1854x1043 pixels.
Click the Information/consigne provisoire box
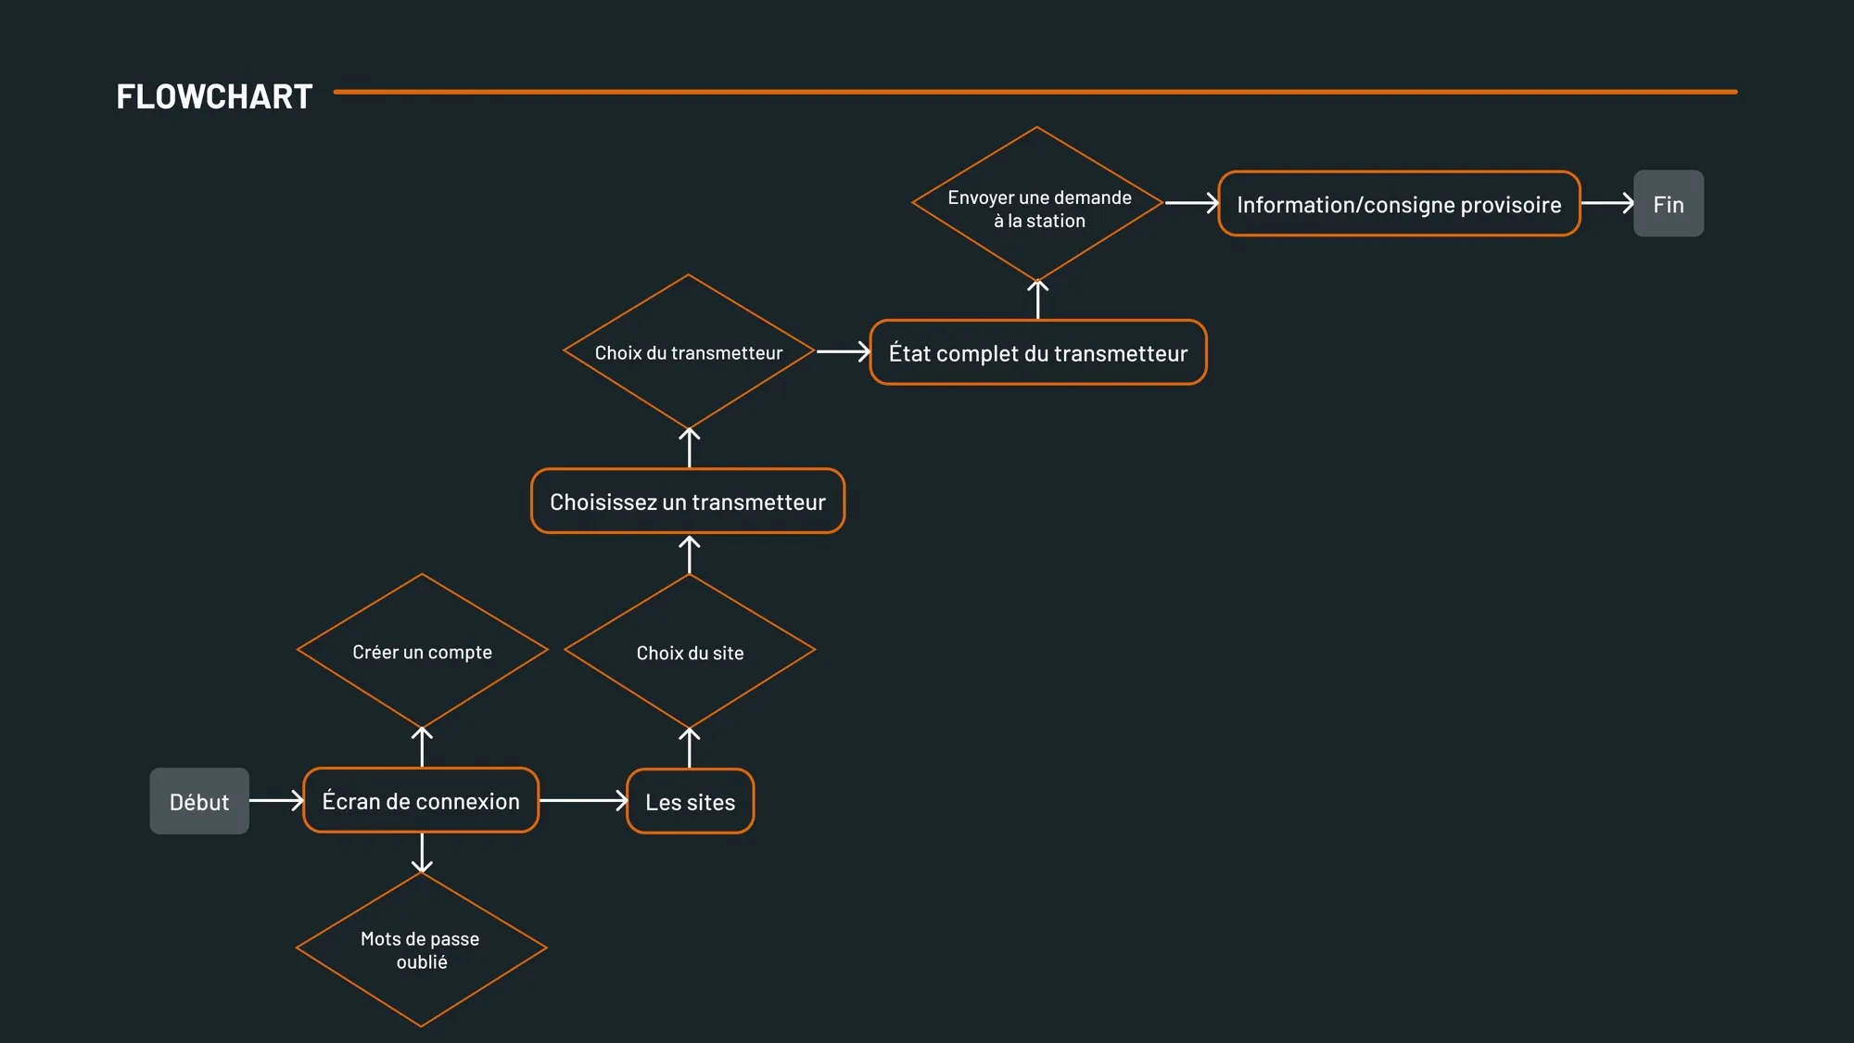pos(1399,204)
